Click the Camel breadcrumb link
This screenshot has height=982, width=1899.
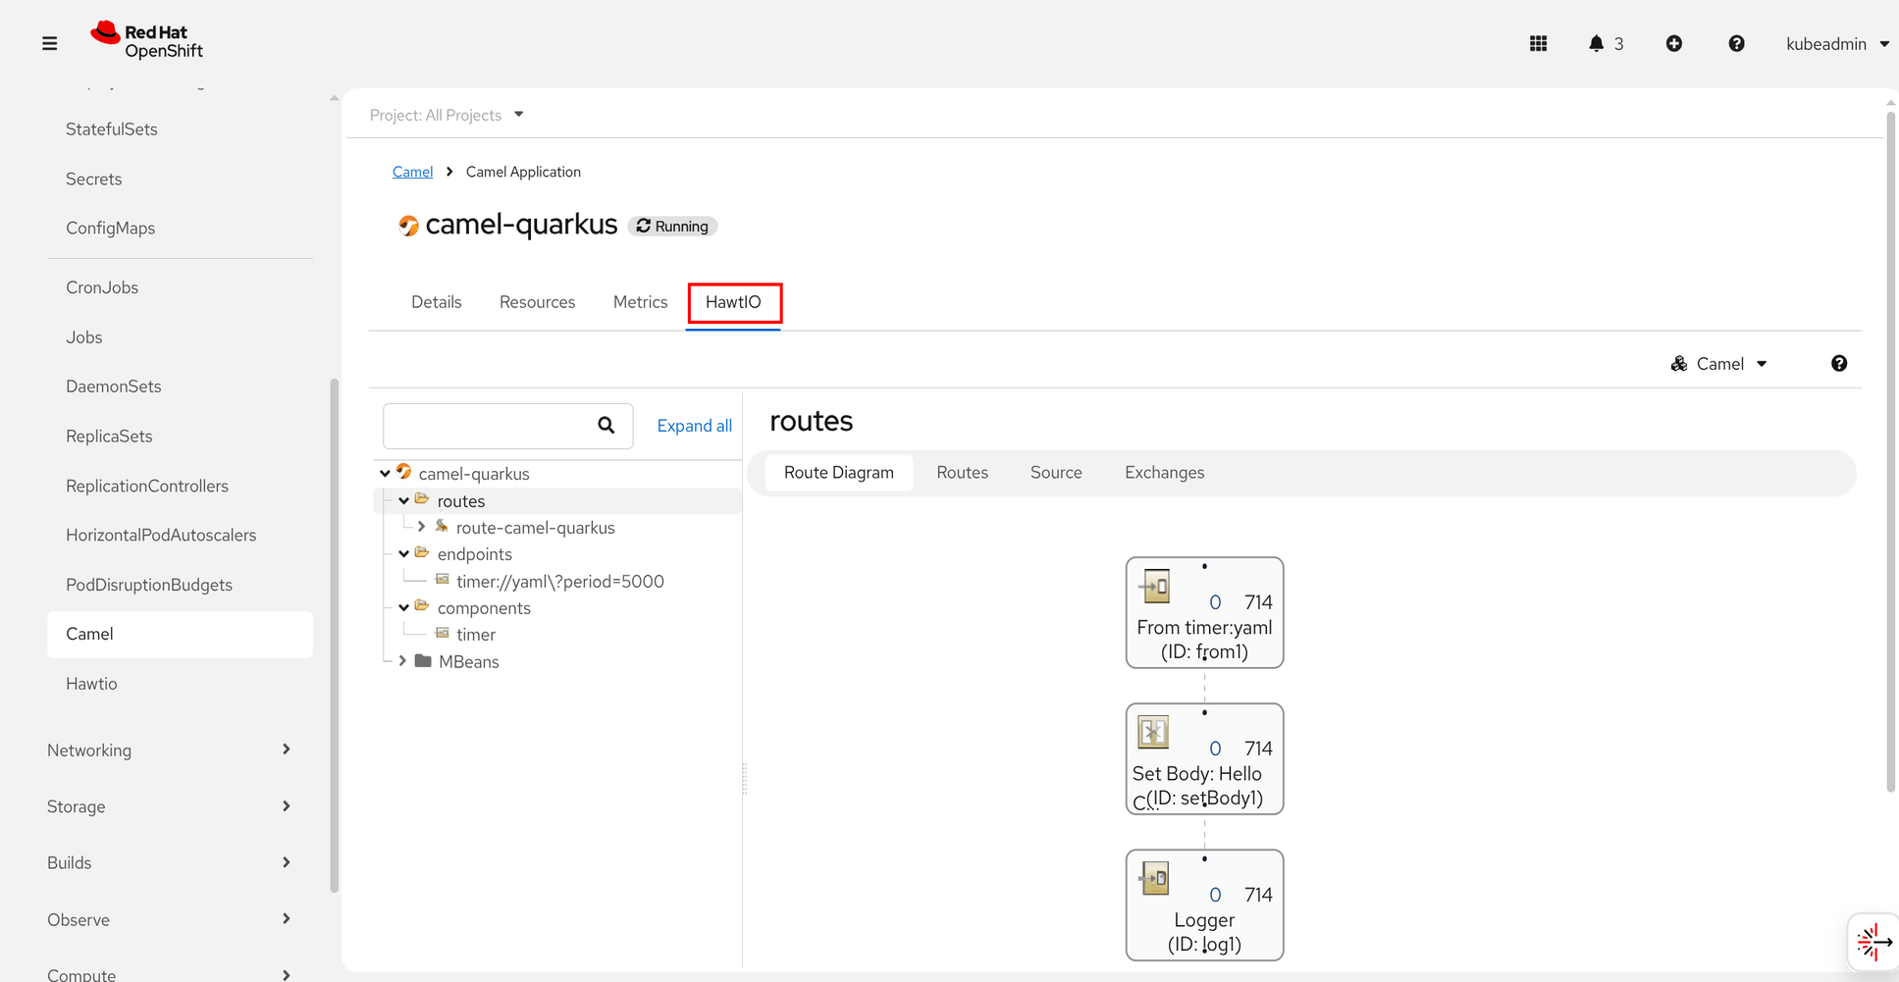412,172
